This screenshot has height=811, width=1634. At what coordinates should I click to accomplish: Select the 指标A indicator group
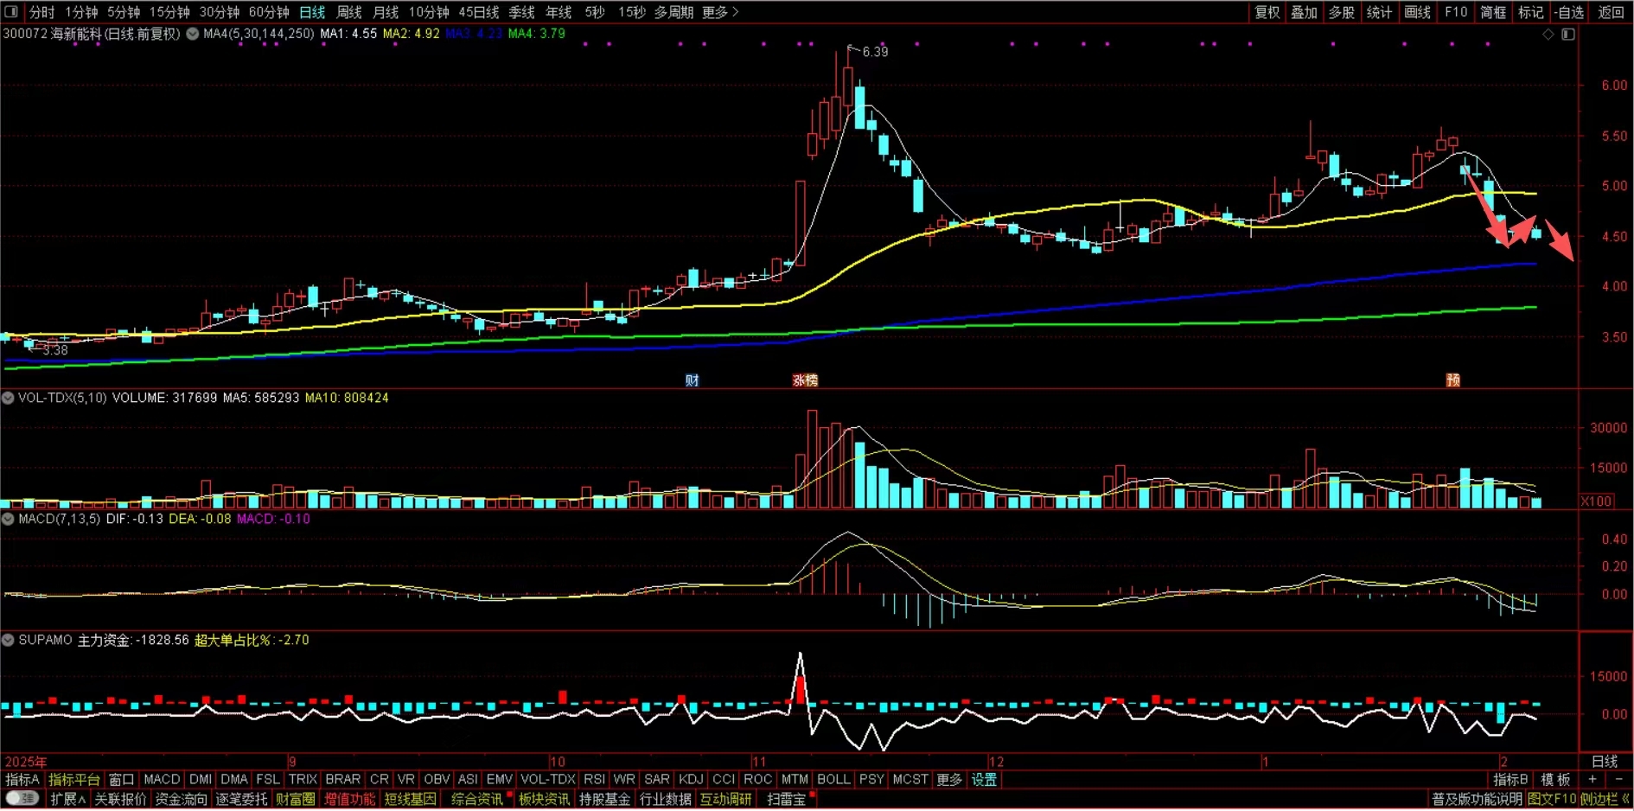(22, 780)
